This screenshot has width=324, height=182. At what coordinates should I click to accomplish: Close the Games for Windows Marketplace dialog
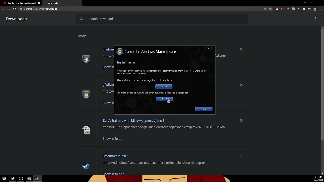(212, 48)
